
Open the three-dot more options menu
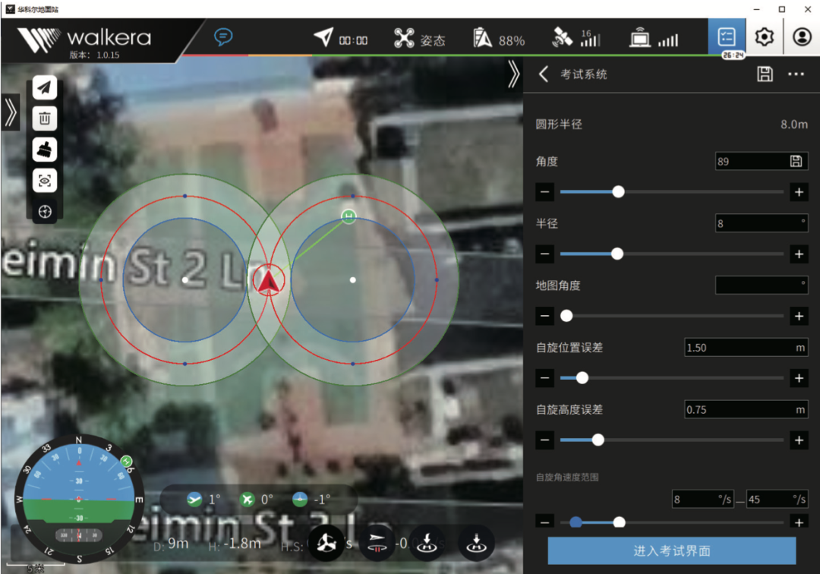[796, 74]
